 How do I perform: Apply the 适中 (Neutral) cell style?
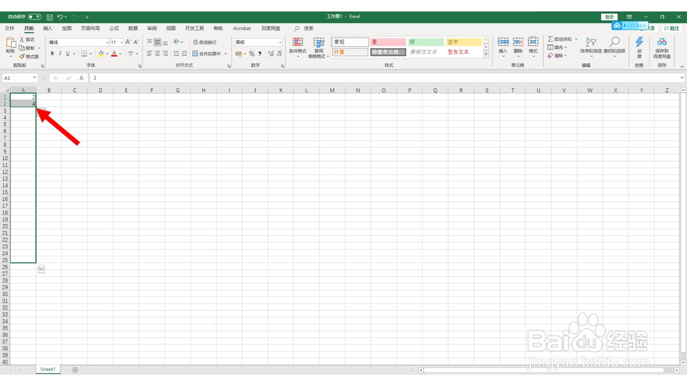tap(464, 42)
